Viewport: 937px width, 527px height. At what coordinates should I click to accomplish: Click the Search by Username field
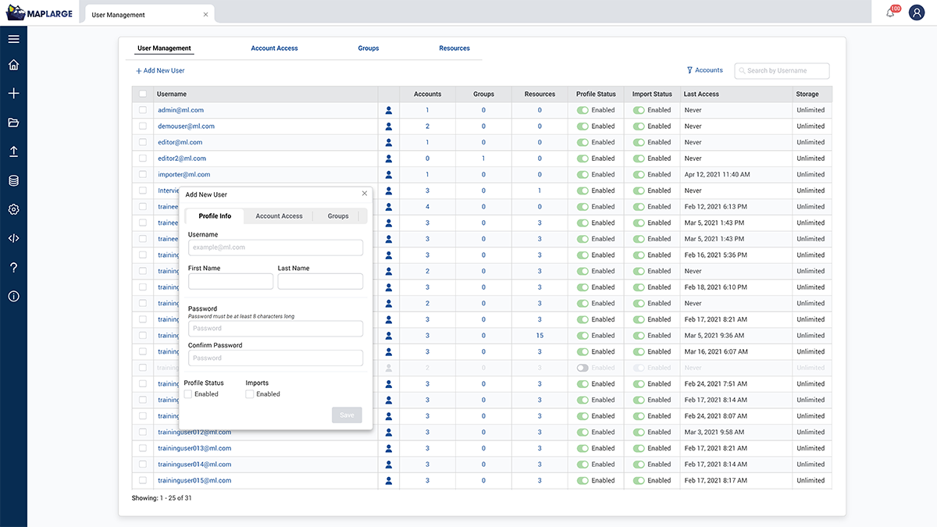[x=782, y=69]
